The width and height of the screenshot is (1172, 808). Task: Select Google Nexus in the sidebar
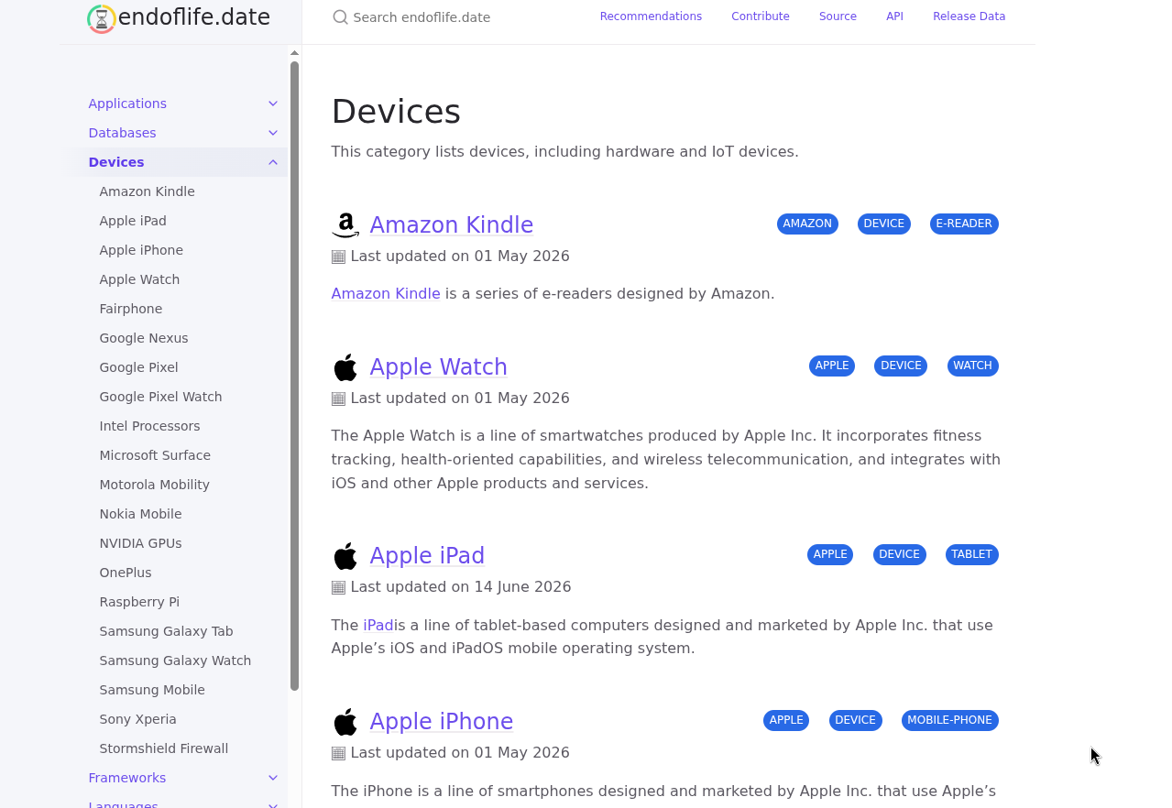144,338
